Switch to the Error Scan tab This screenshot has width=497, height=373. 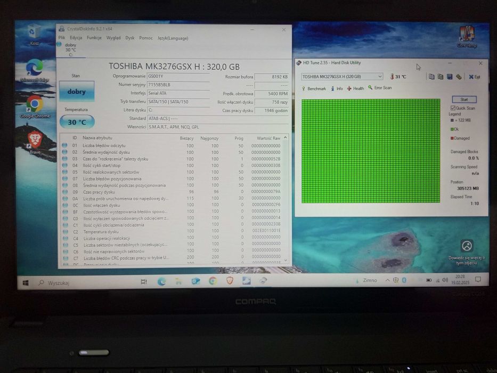click(380, 87)
